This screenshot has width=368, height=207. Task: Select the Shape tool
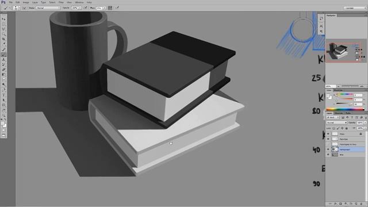point(3,105)
